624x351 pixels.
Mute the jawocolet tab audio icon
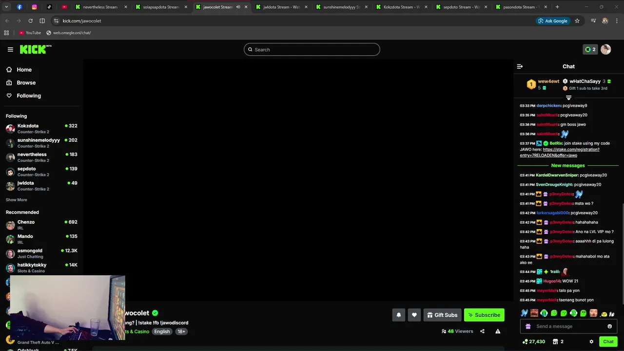(238, 7)
